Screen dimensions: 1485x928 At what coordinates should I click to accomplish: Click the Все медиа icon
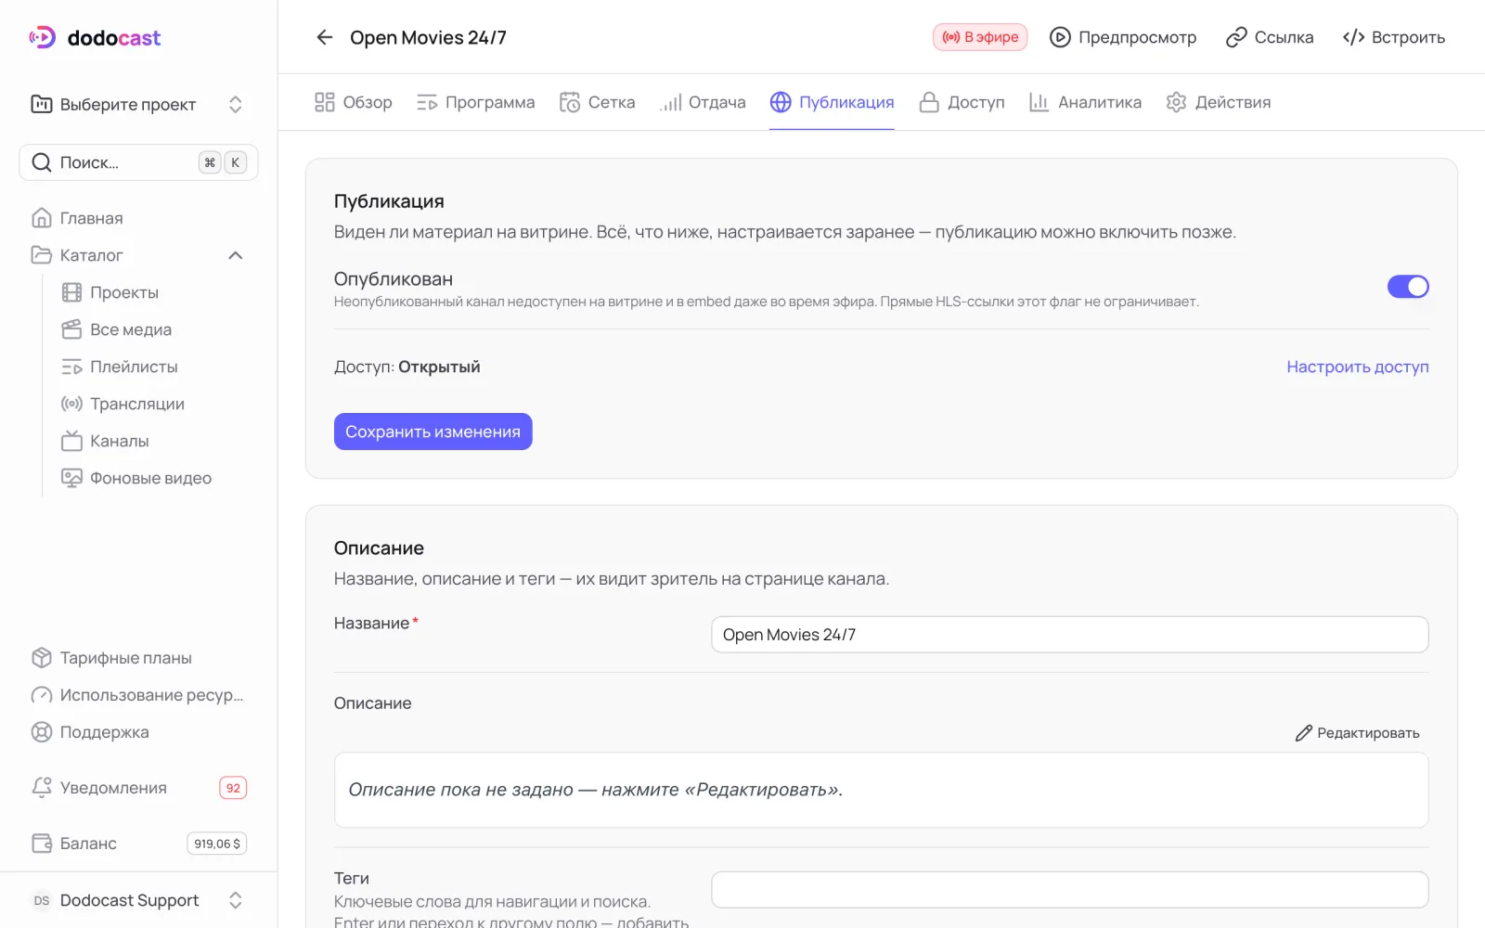click(x=71, y=329)
